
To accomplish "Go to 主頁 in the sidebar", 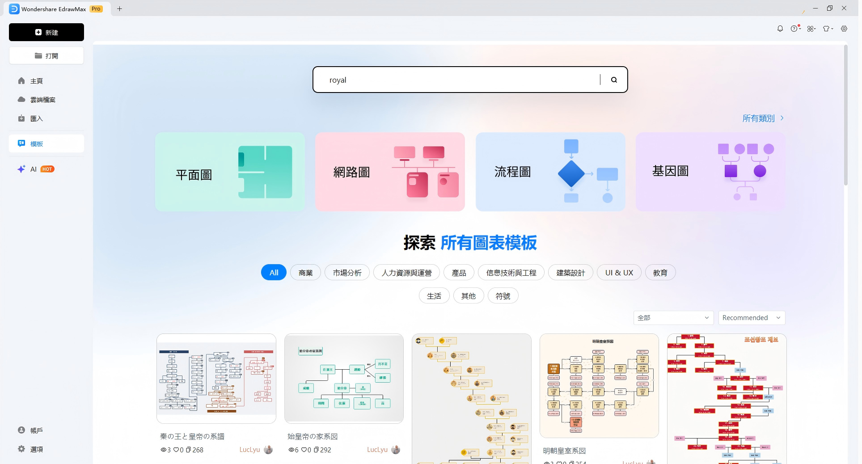I will (36, 80).
